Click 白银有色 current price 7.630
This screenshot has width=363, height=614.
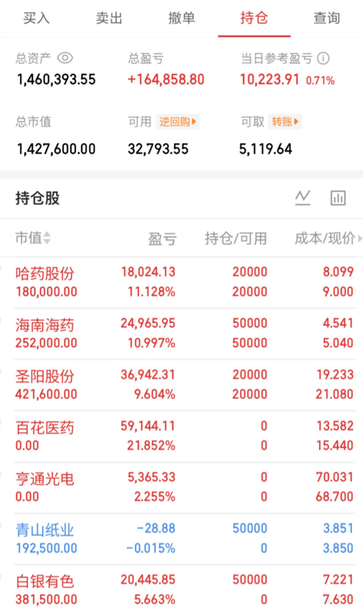(x=338, y=599)
